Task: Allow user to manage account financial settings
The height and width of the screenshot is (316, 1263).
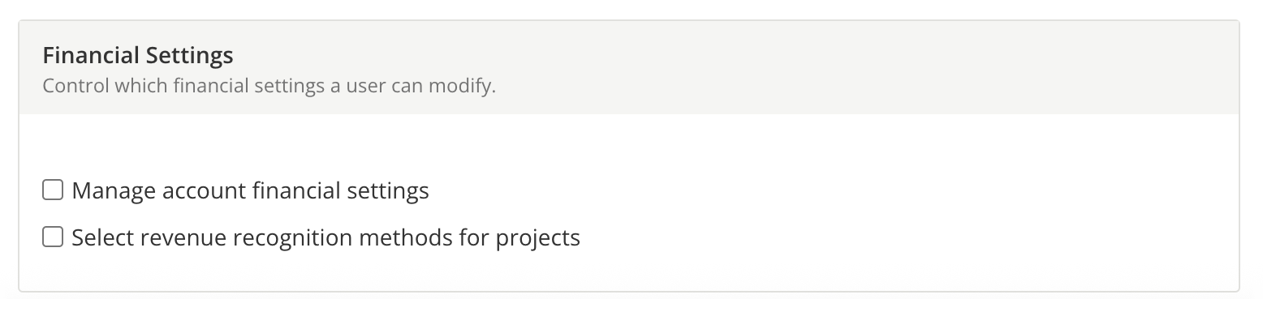Action: coord(53,190)
